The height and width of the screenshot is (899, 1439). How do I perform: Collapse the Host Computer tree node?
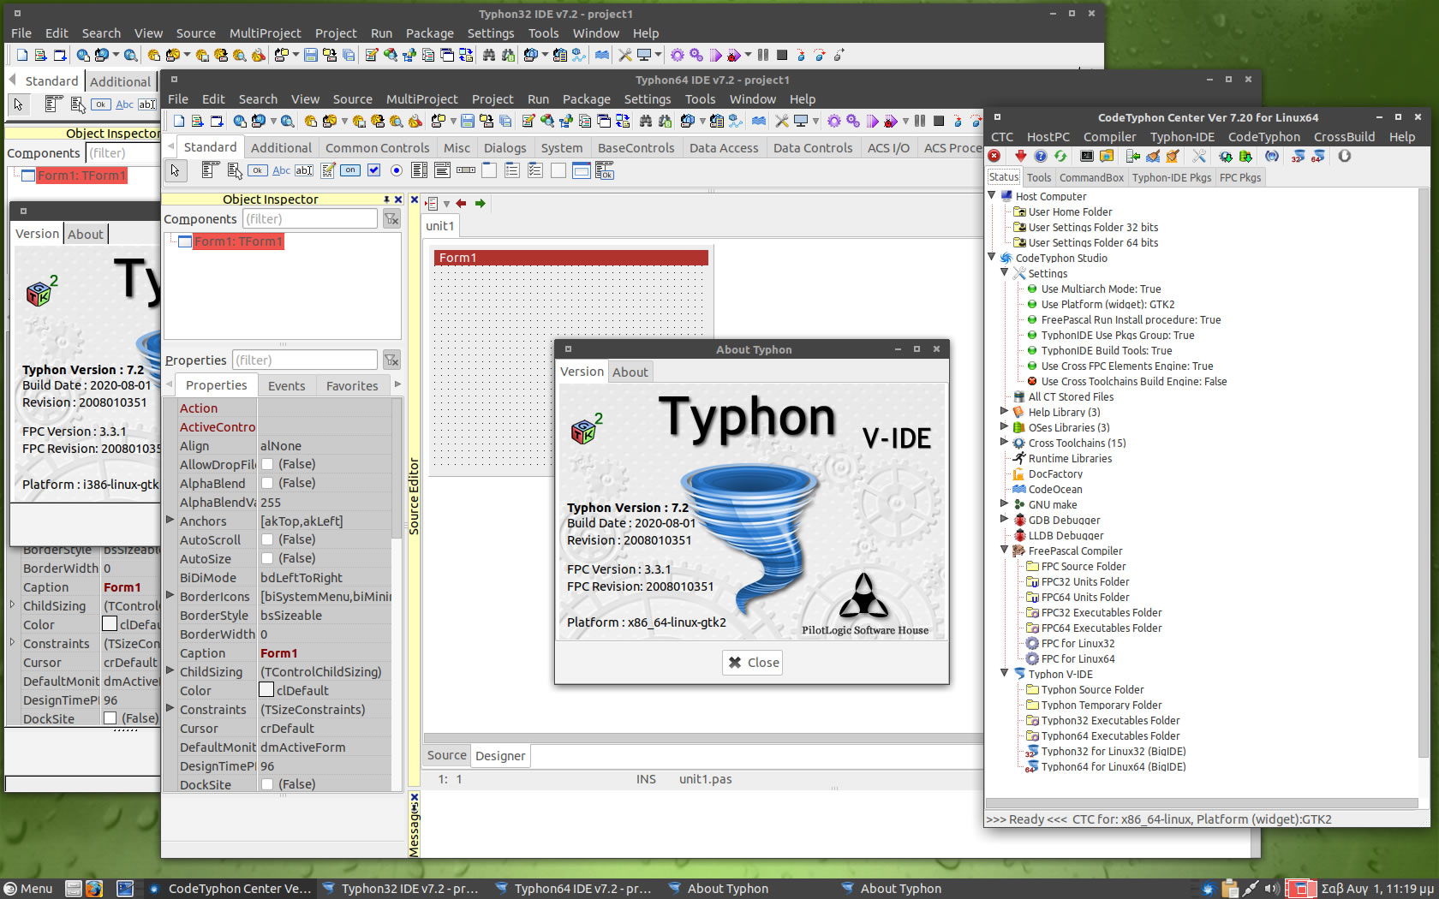(x=992, y=195)
